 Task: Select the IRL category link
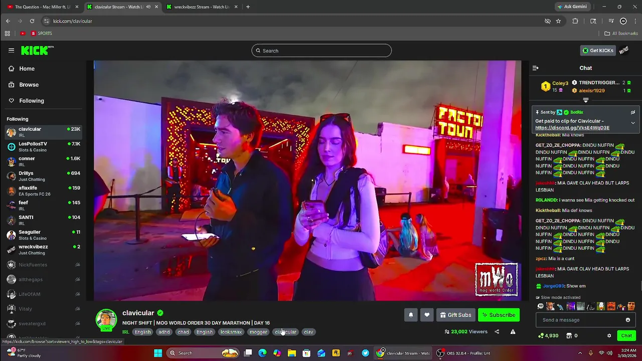tap(126, 332)
